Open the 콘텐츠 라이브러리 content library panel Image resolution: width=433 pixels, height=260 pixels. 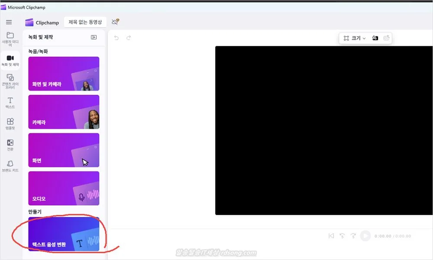coord(10,81)
